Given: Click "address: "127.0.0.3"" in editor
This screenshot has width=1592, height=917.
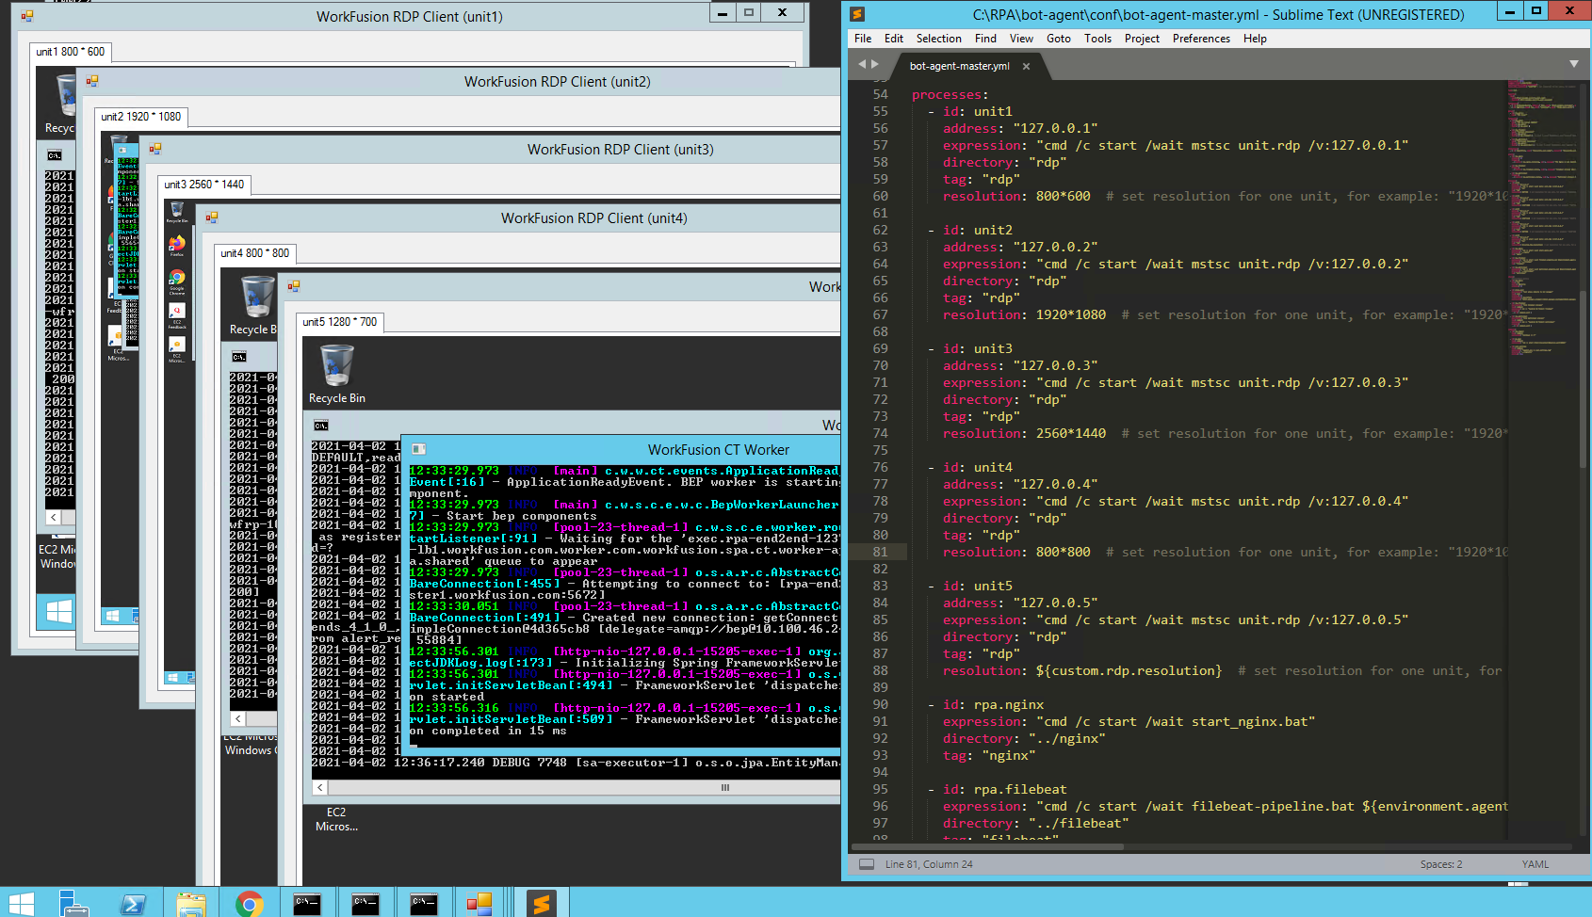Looking at the screenshot, I should coord(1020,365).
